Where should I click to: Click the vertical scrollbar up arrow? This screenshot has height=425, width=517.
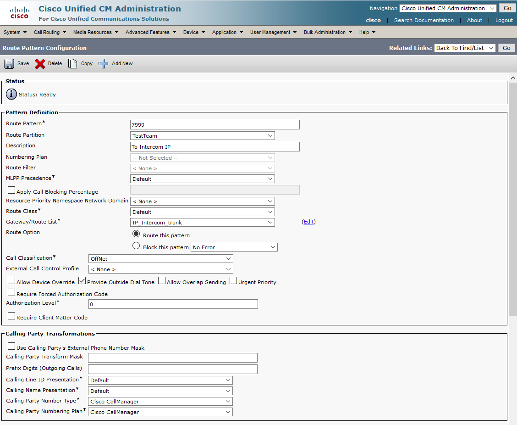pyautogui.click(x=513, y=78)
